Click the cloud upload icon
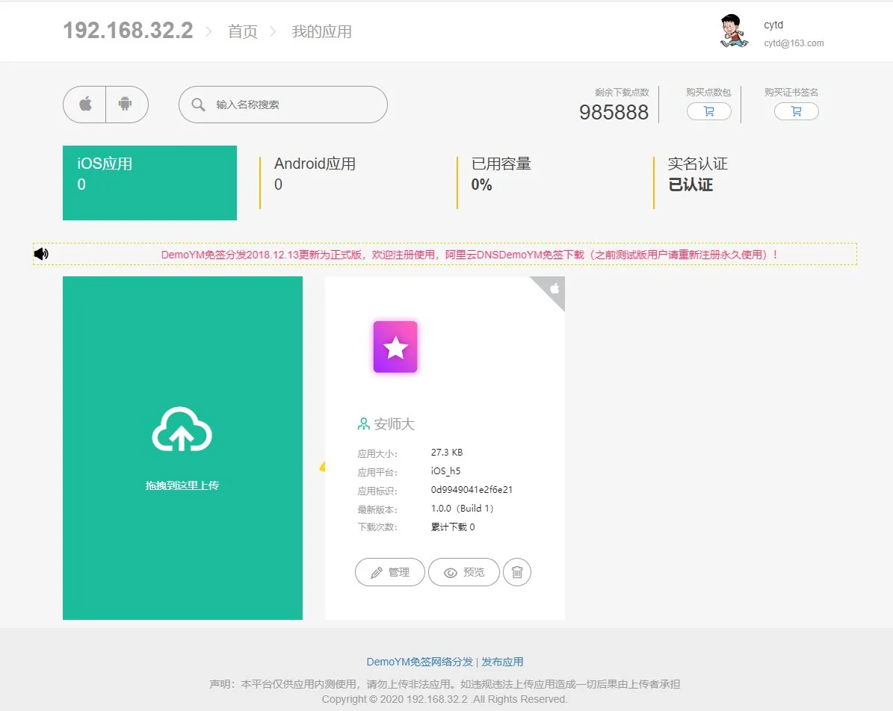The image size is (893, 711). (x=182, y=430)
